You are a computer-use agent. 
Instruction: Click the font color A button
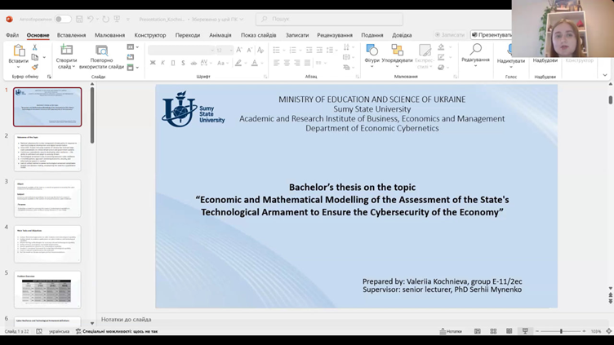pos(255,63)
